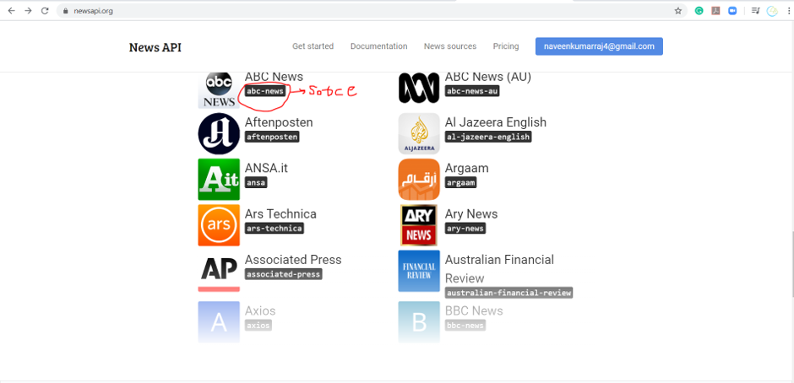Open the Aftenposten source title
This screenshot has width=794, height=383.
279,122
